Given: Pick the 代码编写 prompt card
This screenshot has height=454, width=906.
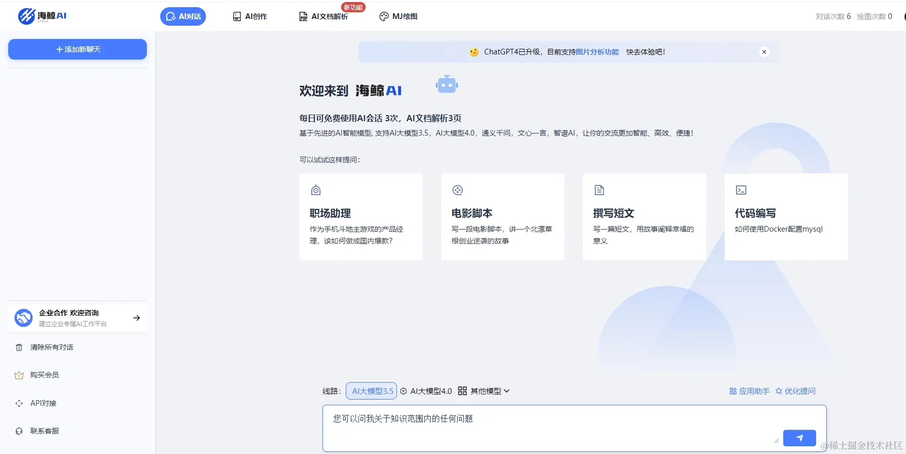Looking at the screenshot, I should point(786,217).
